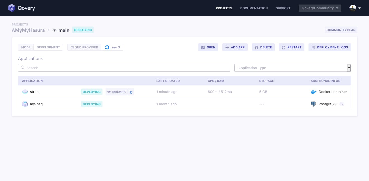Screen dimensions: 369x181
Task: Click the PostgreSQL version 12 badge
Action: 342,104
